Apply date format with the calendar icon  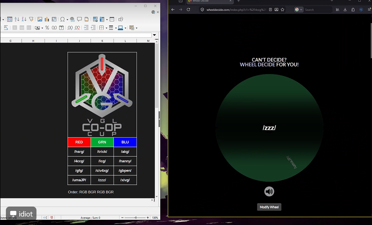[x=61, y=28]
